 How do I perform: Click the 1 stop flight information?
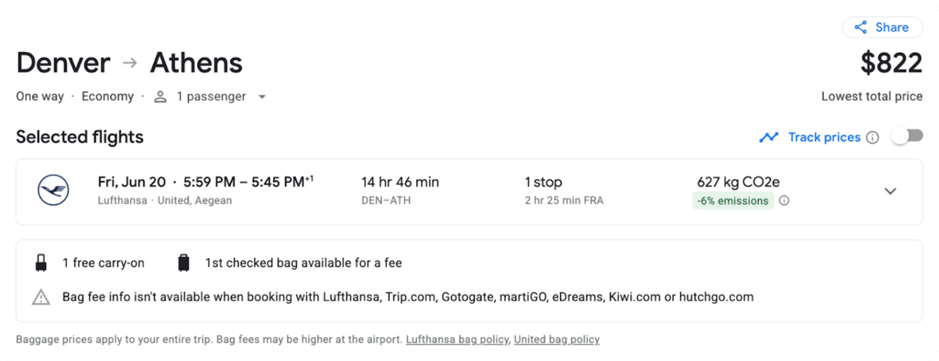[x=543, y=182]
